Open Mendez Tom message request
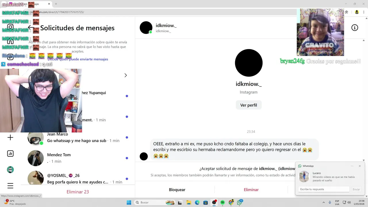This screenshot has width=368, height=207. [x=78, y=158]
